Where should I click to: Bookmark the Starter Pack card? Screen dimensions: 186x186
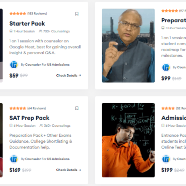coord(77,14)
